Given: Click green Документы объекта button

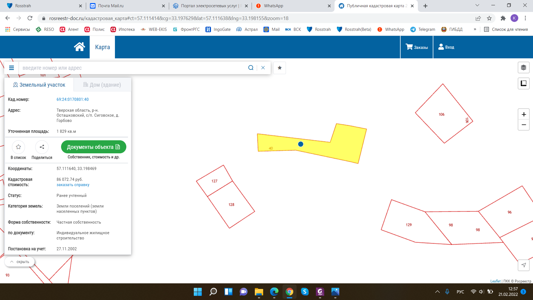Looking at the screenshot, I should pyautogui.click(x=94, y=147).
